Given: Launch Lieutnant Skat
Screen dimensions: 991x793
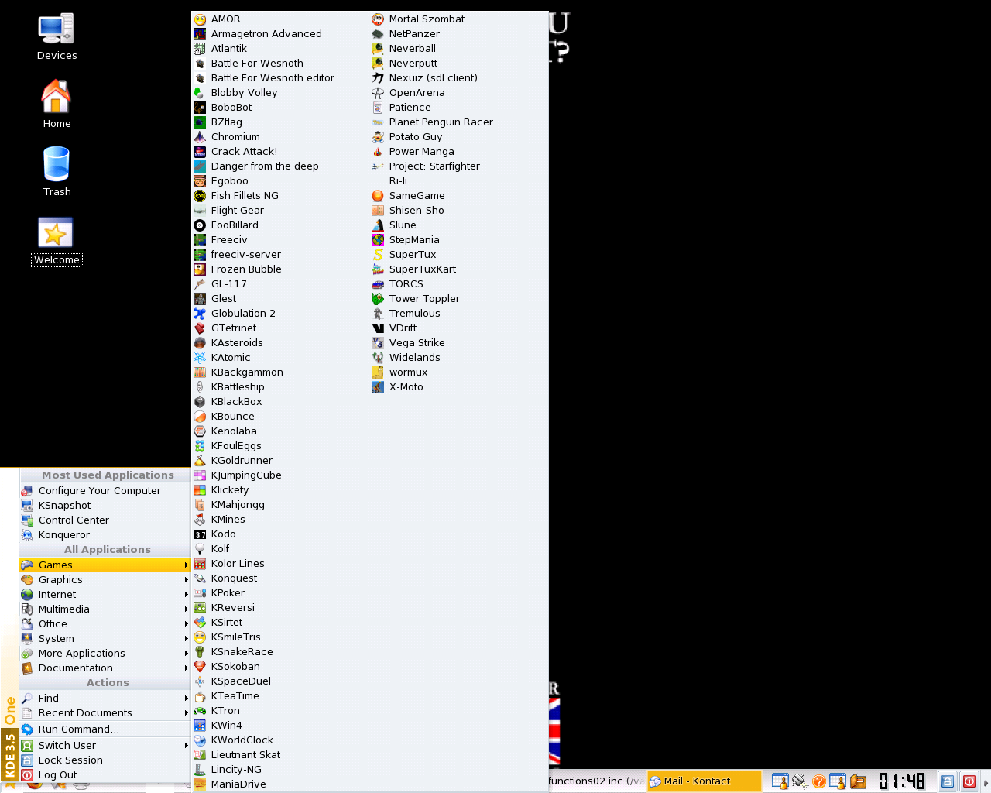Looking at the screenshot, I should [280, 755].
